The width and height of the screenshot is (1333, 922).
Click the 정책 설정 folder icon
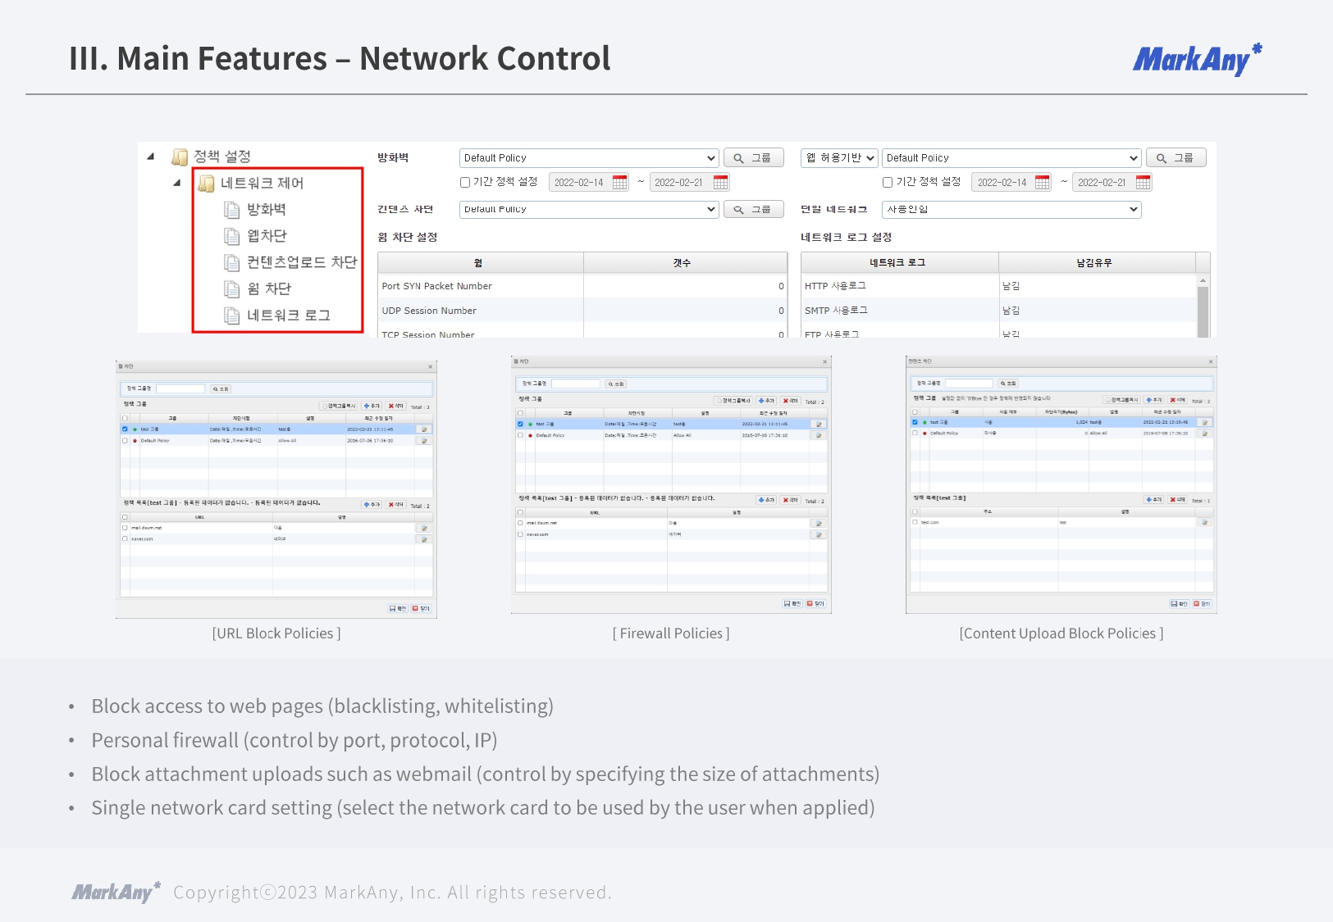[x=180, y=157]
